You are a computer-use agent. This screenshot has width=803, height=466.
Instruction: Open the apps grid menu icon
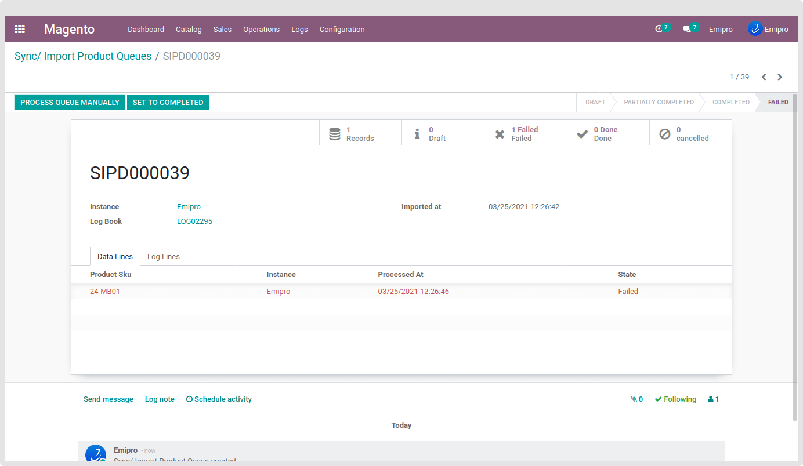(20, 29)
